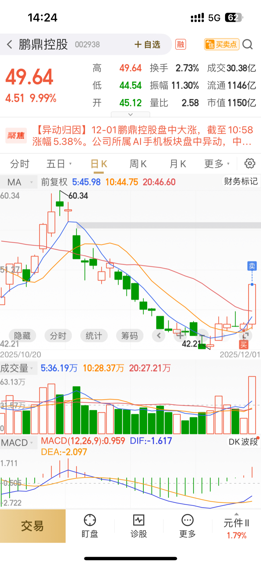261x566 pixels.
Task: Tap the 聚焦 focus news badge
Action: 16,135
